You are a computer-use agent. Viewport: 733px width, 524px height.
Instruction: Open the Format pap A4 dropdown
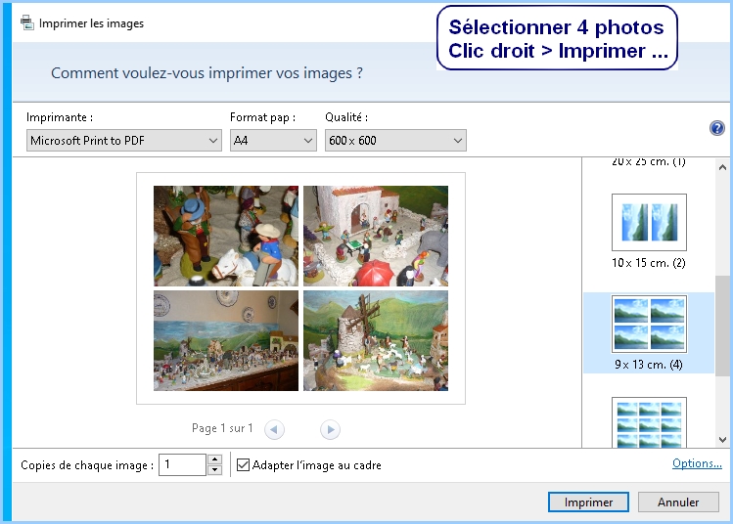pos(273,140)
